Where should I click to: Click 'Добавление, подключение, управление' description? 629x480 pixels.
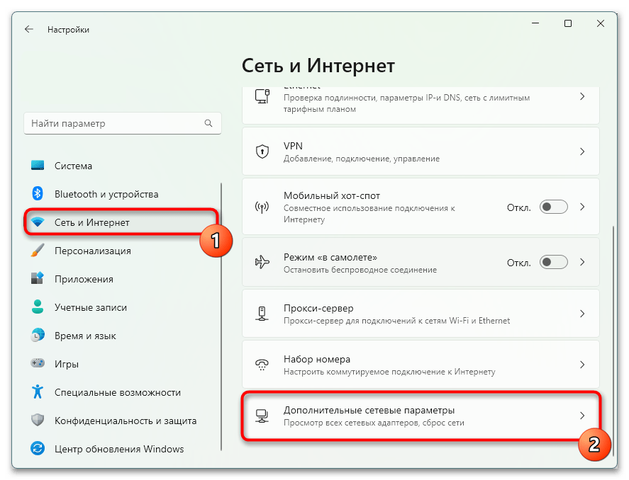coord(362,159)
